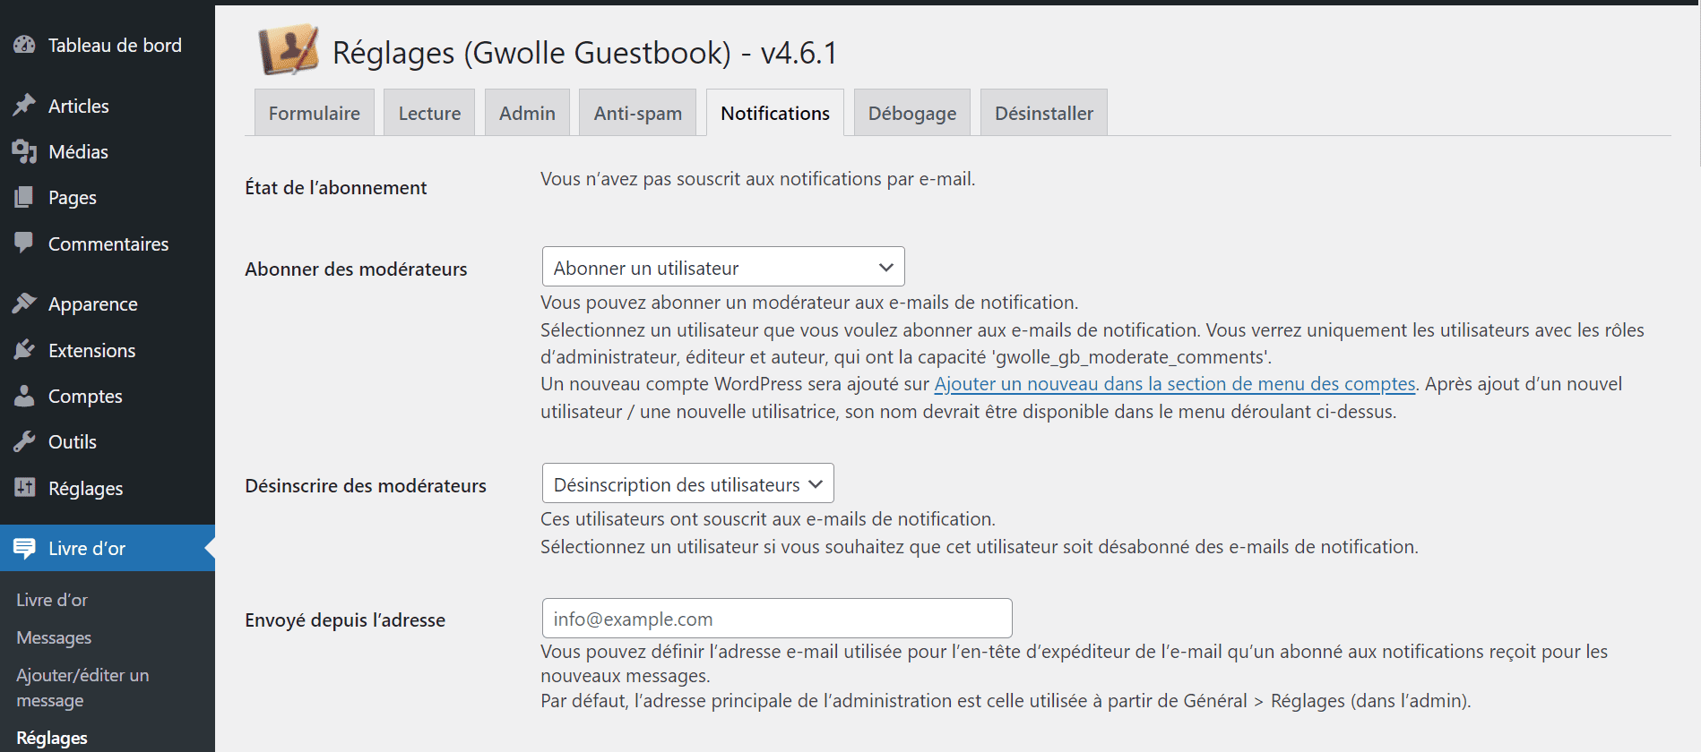Image resolution: width=1701 pixels, height=752 pixels.
Task: Click the Apparence paintbrush icon
Action: tap(24, 303)
